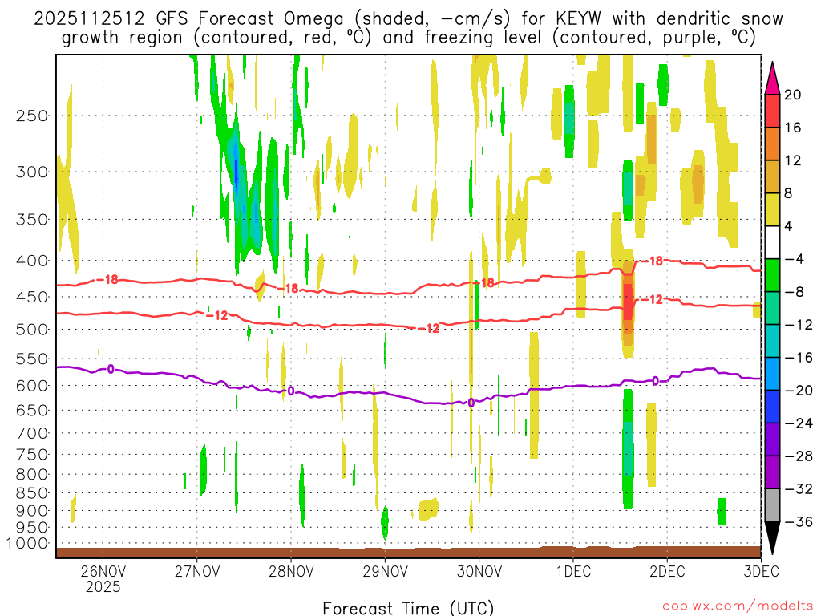Click the 'Forecast Time (UTC)' axis title

(x=408, y=608)
